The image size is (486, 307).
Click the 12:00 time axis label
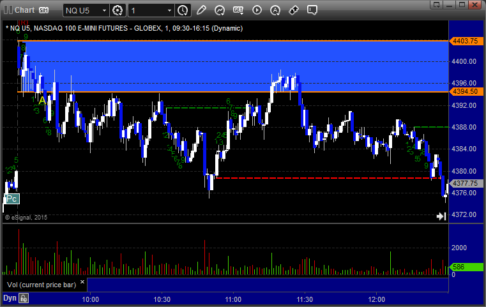[x=377, y=299]
